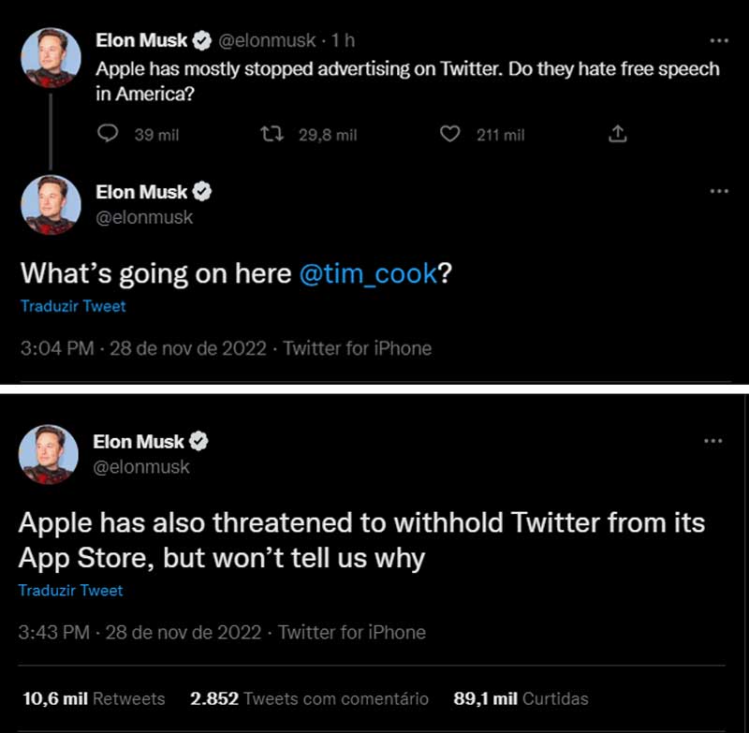Select the retweet icon showing 29,8 mil
Image resolution: width=749 pixels, height=733 pixels.
pyautogui.click(x=272, y=134)
